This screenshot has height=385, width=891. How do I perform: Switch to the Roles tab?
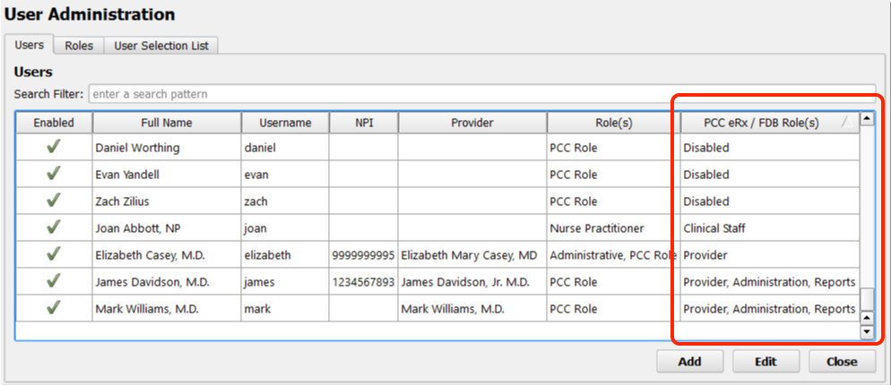79,46
